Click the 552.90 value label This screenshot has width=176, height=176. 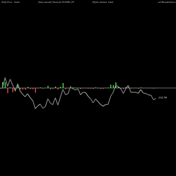[x=163, y=98]
